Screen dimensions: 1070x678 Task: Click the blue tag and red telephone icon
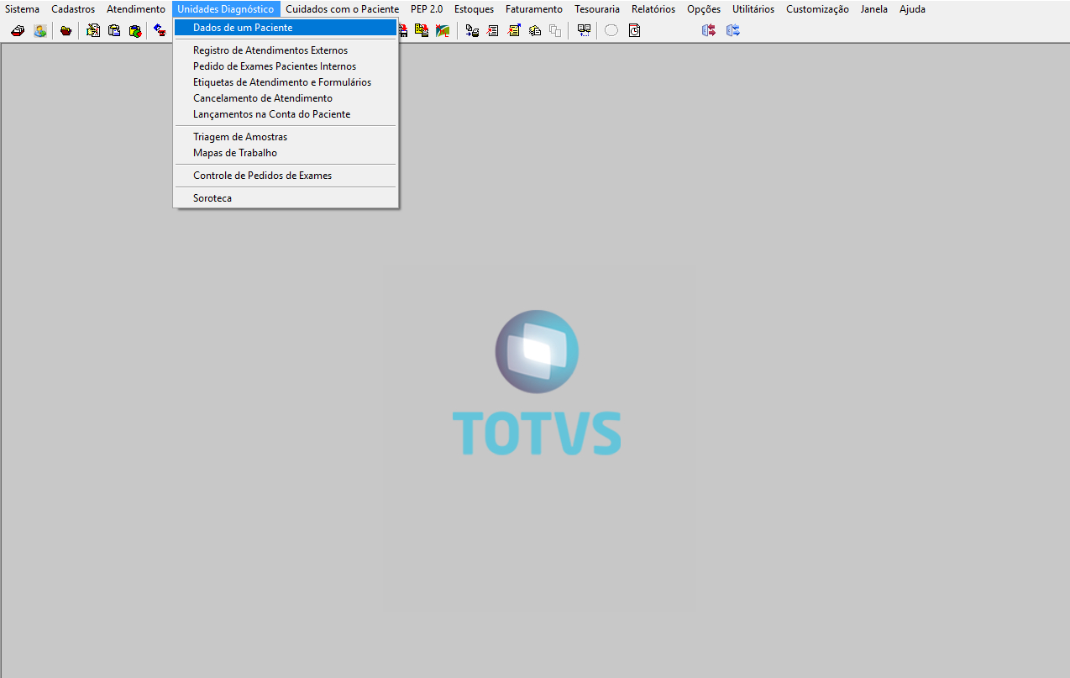(160, 30)
